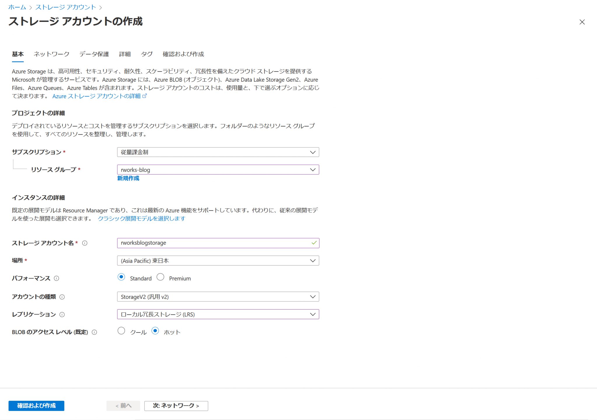Click the storage account name field rworksblogstorage
Viewport: 597px width, 420px height.
218,243
